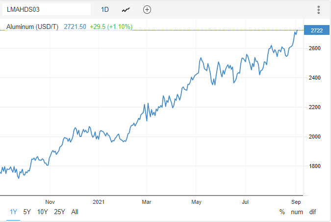Open the three-dot options menu
The width and height of the screenshot is (331, 222).
pos(318,9)
